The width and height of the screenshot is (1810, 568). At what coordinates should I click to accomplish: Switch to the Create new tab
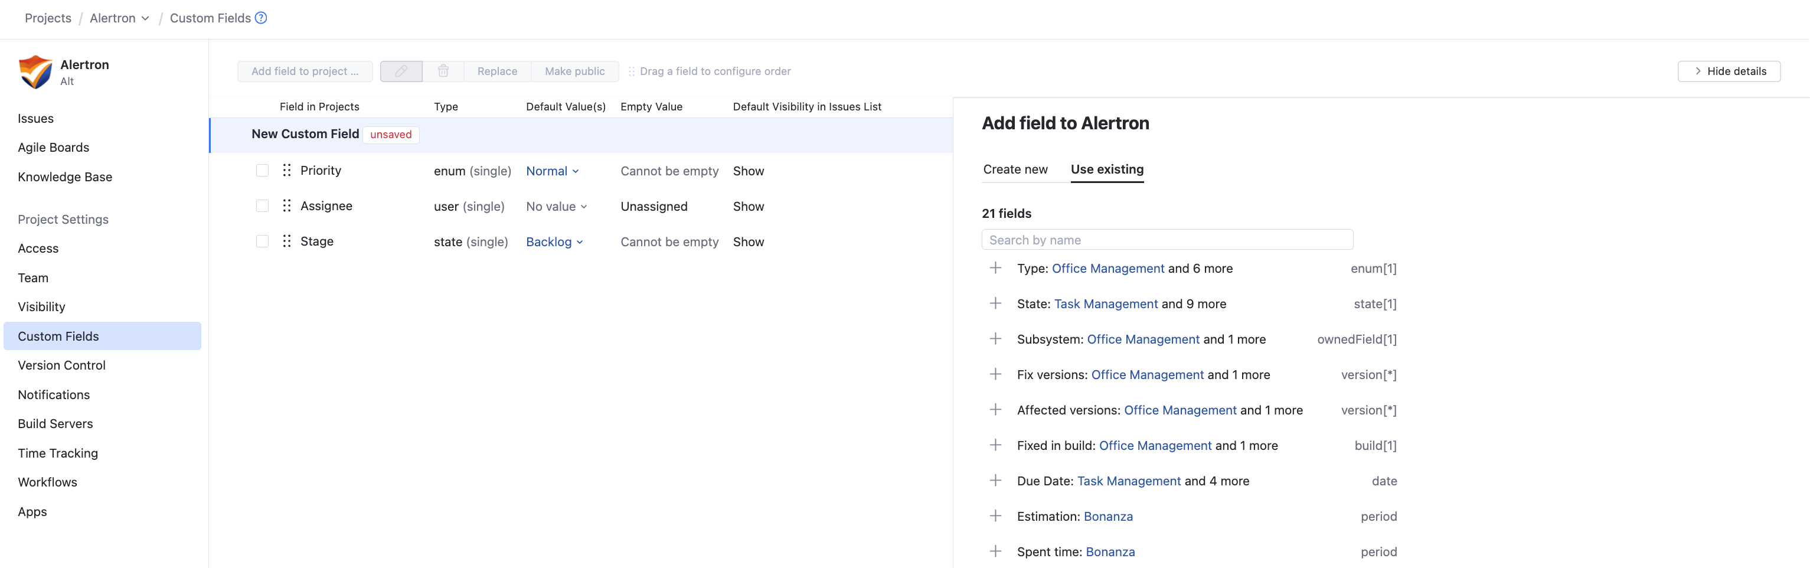coord(1015,169)
